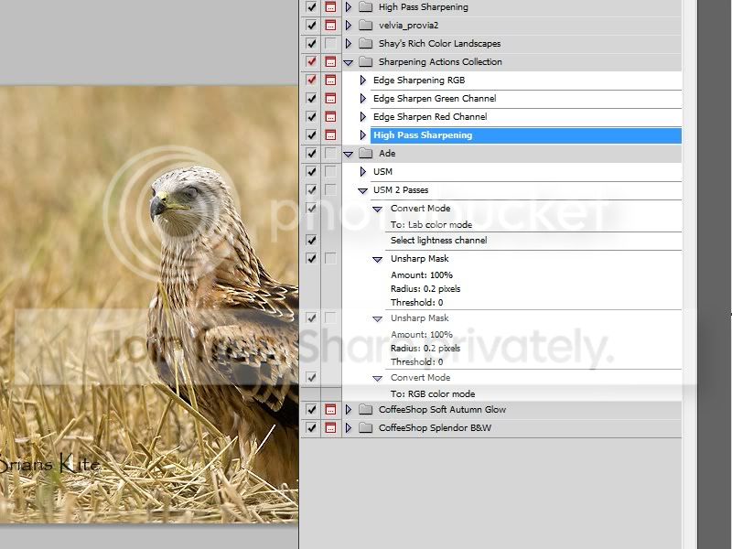The height and width of the screenshot is (549, 732).
Task: Click the CoffeeShop Splendor B&W folder icon
Action: (366, 428)
